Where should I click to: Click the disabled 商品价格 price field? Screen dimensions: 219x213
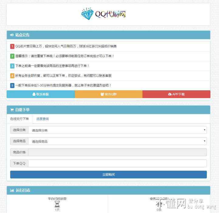click(x=117, y=152)
